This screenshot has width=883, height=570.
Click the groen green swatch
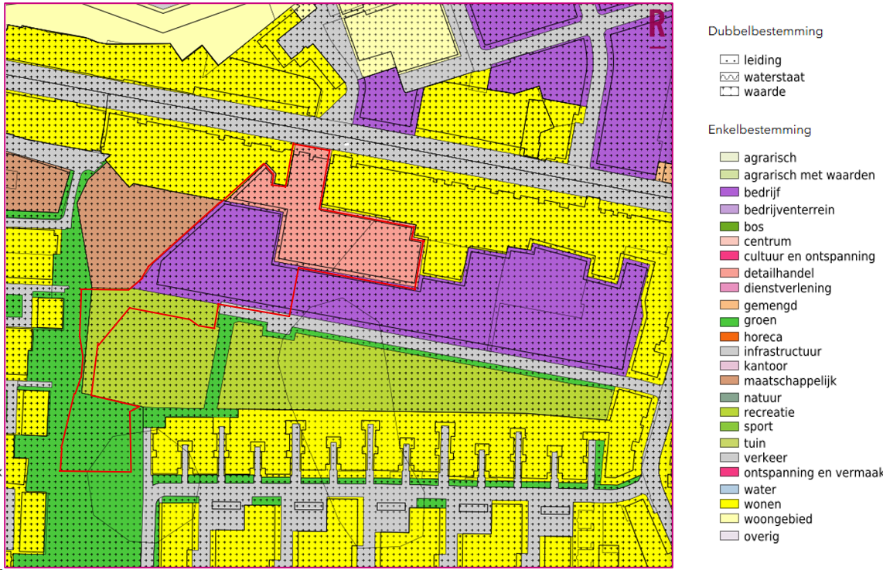(729, 322)
